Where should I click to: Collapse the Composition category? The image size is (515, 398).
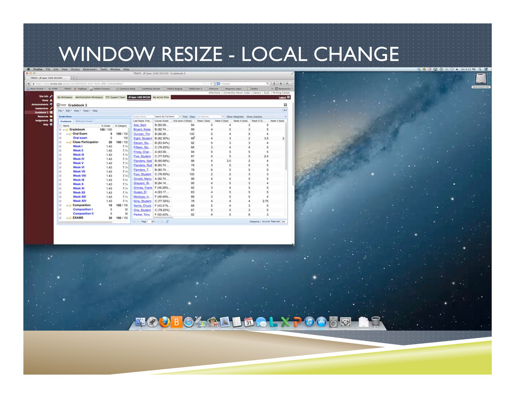pyautogui.click(x=67, y=205)
